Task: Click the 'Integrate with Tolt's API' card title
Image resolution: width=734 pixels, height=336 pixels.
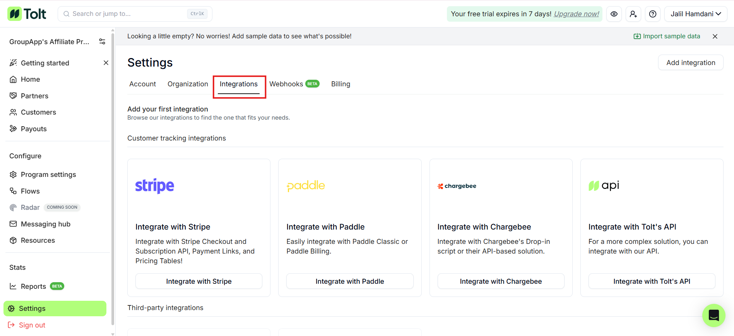Action: [632, 227]
